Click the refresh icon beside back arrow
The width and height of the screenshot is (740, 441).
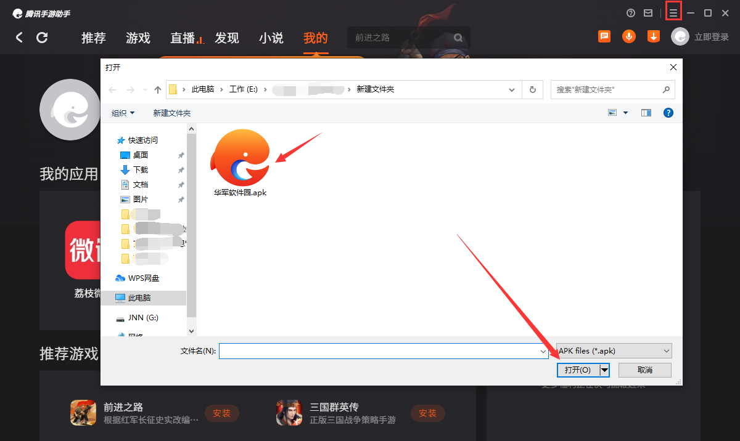pyautogui.click(x=41, y=37)
